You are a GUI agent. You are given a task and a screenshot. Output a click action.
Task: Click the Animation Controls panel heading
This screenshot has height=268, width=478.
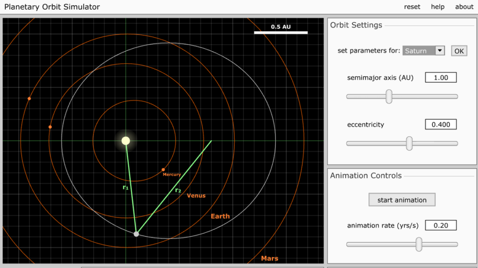click(366, 176)
